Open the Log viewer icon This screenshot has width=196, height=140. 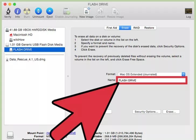coord(188,11)
